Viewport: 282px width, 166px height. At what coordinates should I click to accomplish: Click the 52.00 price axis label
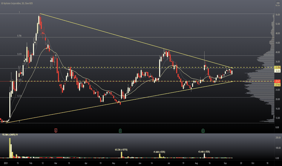coord(277,24)
